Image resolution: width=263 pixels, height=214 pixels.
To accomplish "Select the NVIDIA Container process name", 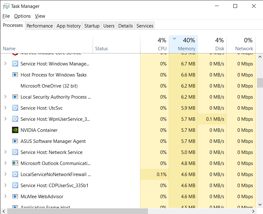I will 39,130.
